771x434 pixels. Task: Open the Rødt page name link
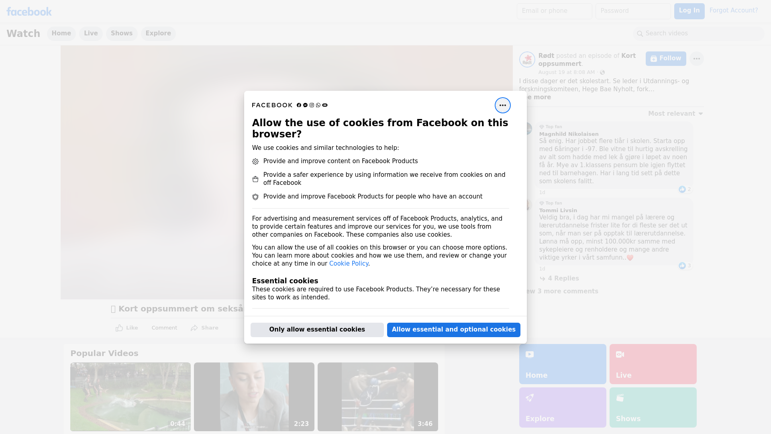(x=546, y=56)
